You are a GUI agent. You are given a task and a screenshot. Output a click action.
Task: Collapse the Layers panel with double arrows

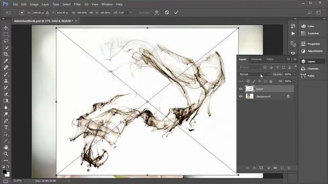(289, 59)
